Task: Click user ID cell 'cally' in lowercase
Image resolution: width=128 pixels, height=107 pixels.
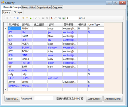Action: coord(14,74)
